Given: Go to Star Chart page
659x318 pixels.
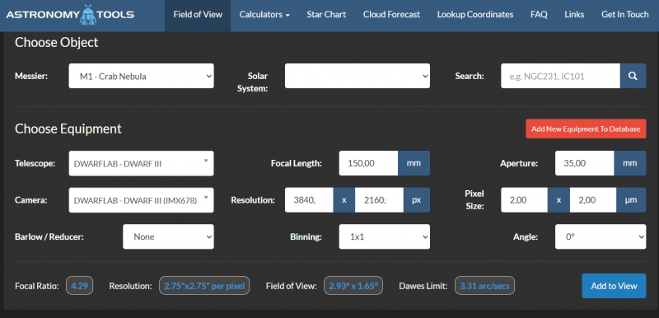Looking at the screenshot, I should coord(326,15).
